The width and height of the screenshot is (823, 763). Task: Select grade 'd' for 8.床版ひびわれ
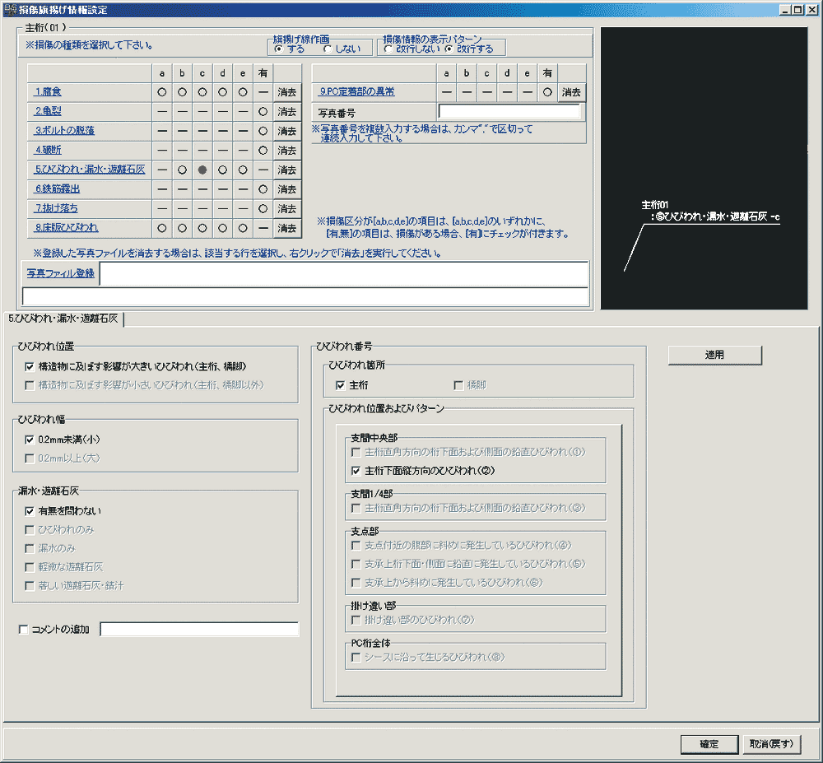pos(222,228)
